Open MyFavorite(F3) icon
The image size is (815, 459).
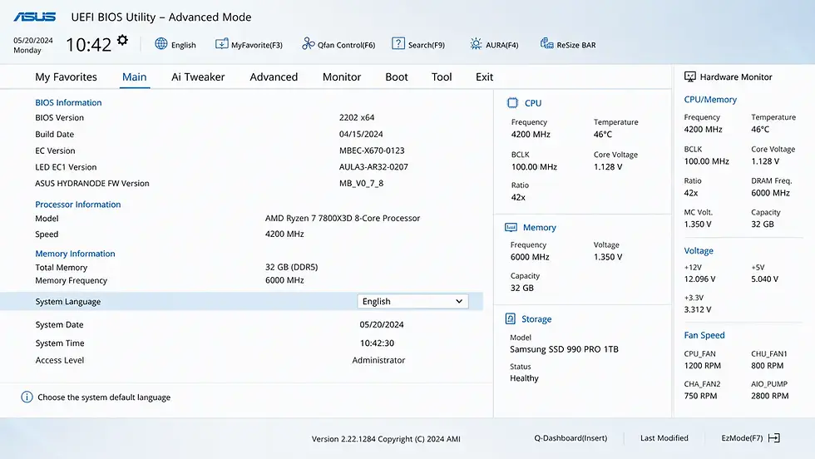(x=222, y=44)
